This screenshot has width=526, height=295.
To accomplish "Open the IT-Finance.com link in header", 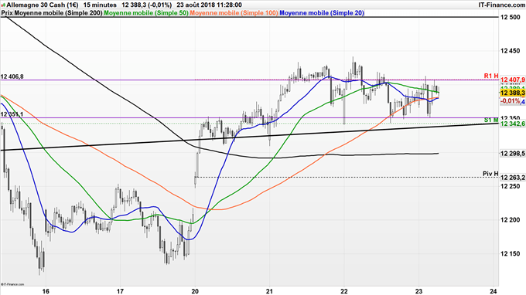I will 502,5.
